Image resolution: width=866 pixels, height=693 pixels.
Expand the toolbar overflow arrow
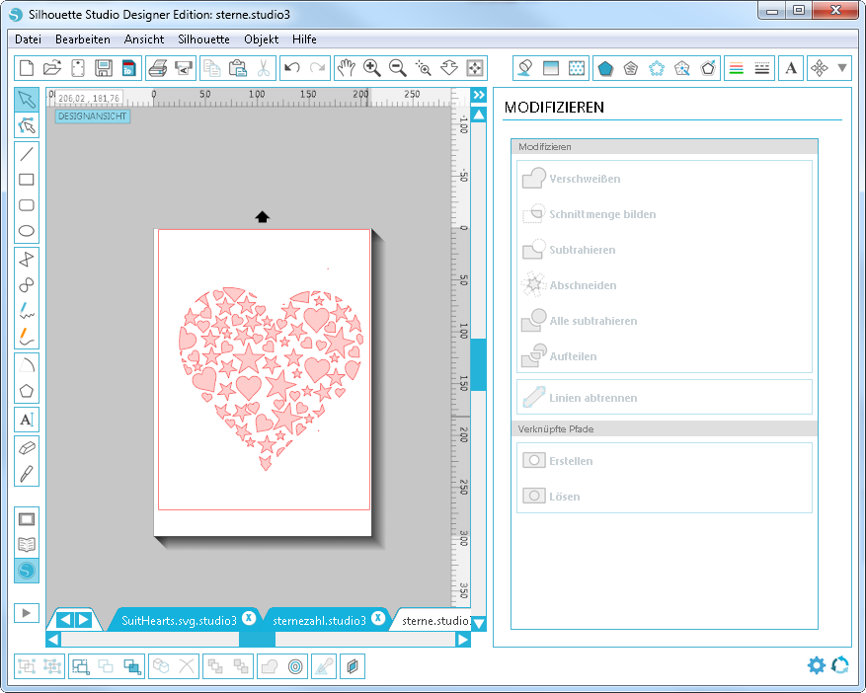[842, 68]
